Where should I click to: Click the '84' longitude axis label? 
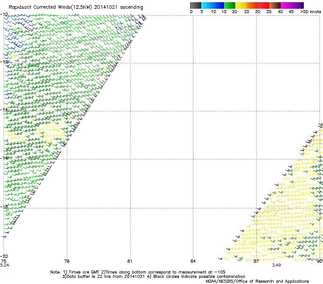coord(193,261)
